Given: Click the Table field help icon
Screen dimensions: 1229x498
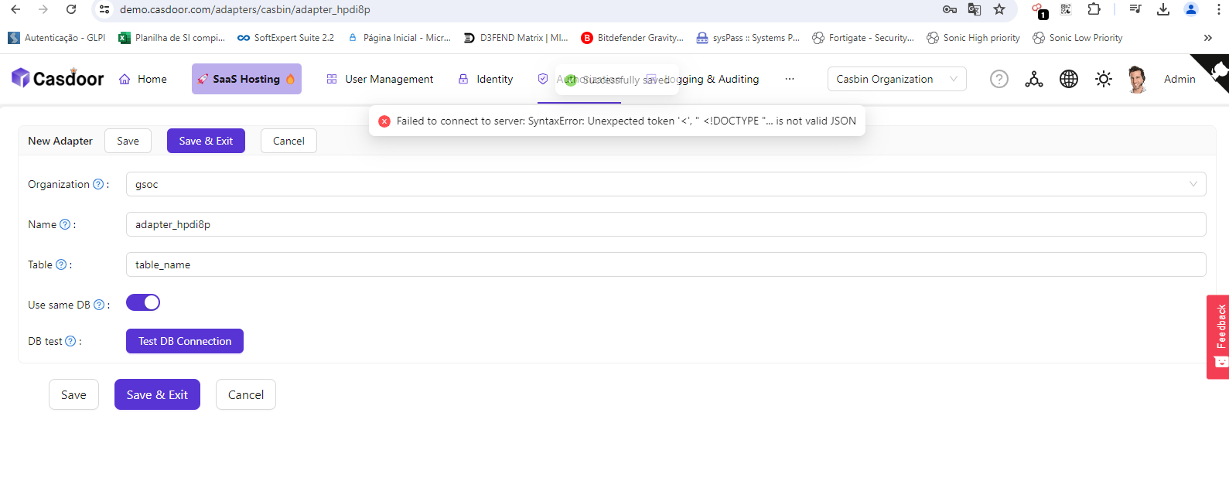Looking at the screenshot, I should pos(61,264).
